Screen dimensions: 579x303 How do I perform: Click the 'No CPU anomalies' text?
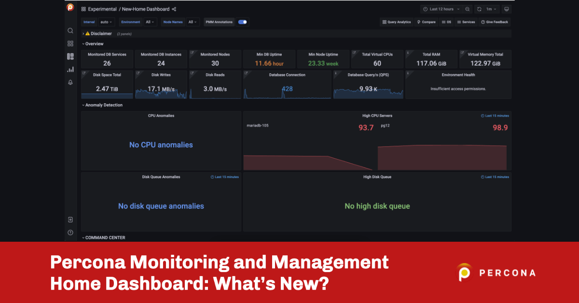pos(161,145)
